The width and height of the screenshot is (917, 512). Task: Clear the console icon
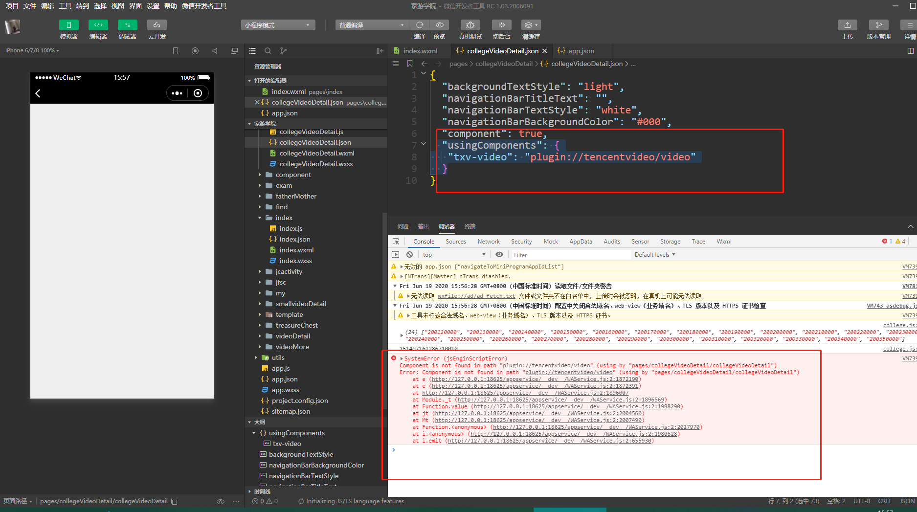click(x=410, y=255)
